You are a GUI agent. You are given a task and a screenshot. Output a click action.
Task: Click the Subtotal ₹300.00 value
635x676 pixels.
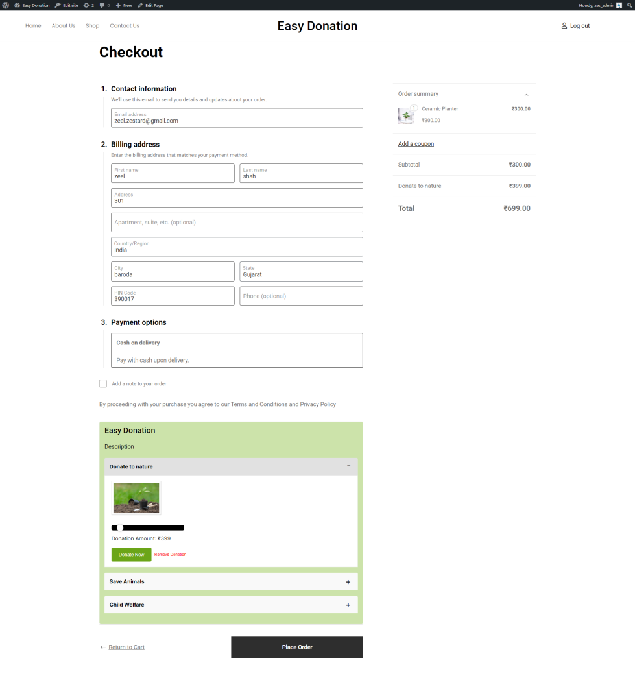point(520,165)
